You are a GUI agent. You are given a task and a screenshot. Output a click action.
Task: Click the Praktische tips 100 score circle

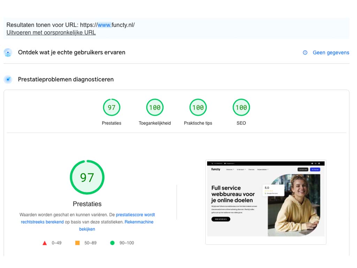pos(198,107)
